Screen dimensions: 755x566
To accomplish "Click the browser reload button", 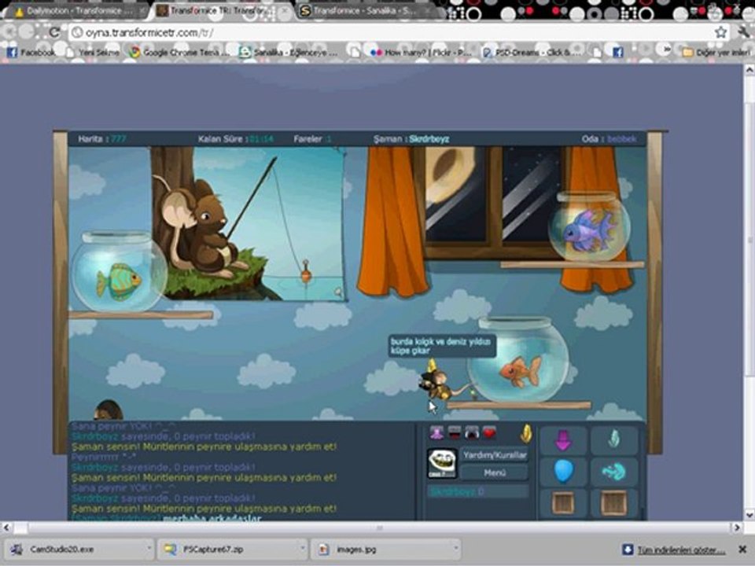I will 54,33.
